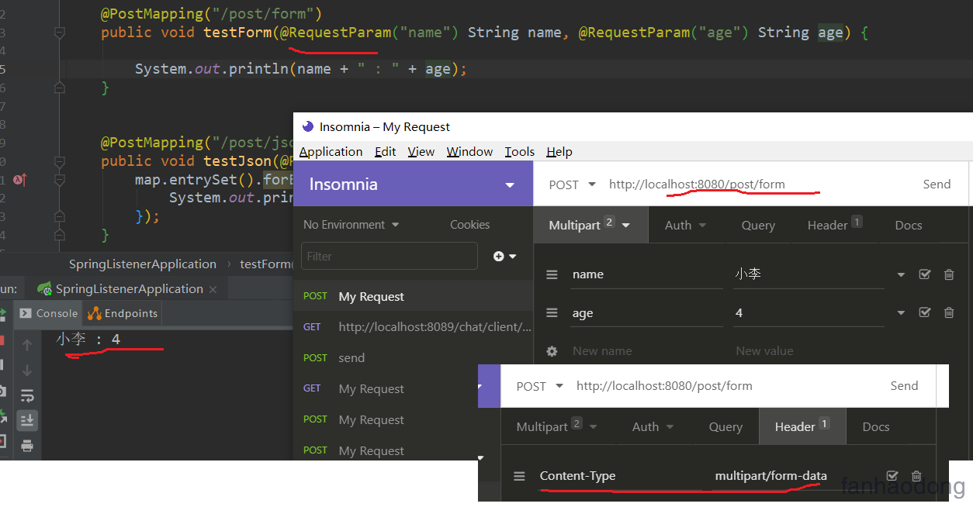
Task: Click the gutter icon beside the map.entrySet line
Action: click(20, 179)
